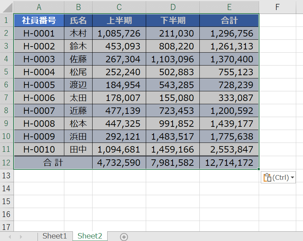303x241 pixels.
Task: Open the Paste Options dropdown arrow
Action: (x=293, y=178)
